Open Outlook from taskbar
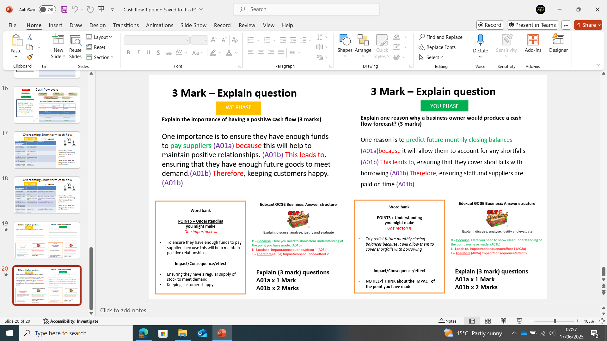Viewport: 607px width, 341px height. (x=202, y=333)
